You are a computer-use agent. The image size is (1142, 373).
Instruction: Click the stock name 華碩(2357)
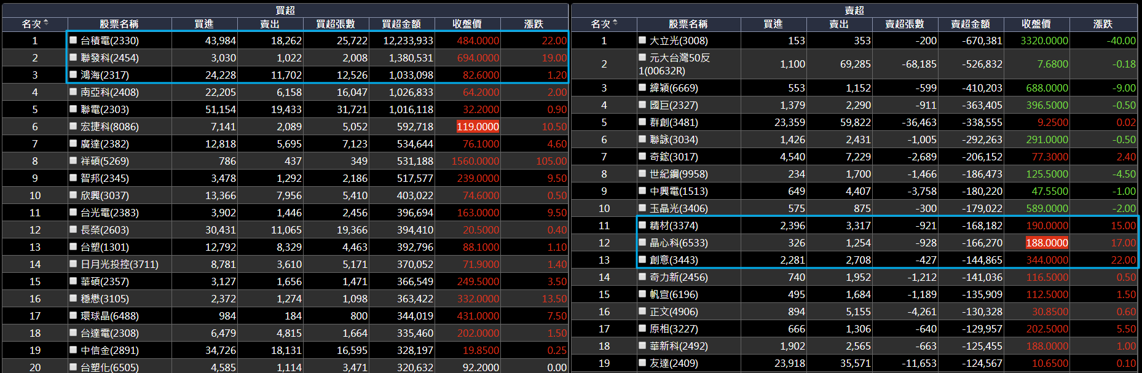pos(104,281)
